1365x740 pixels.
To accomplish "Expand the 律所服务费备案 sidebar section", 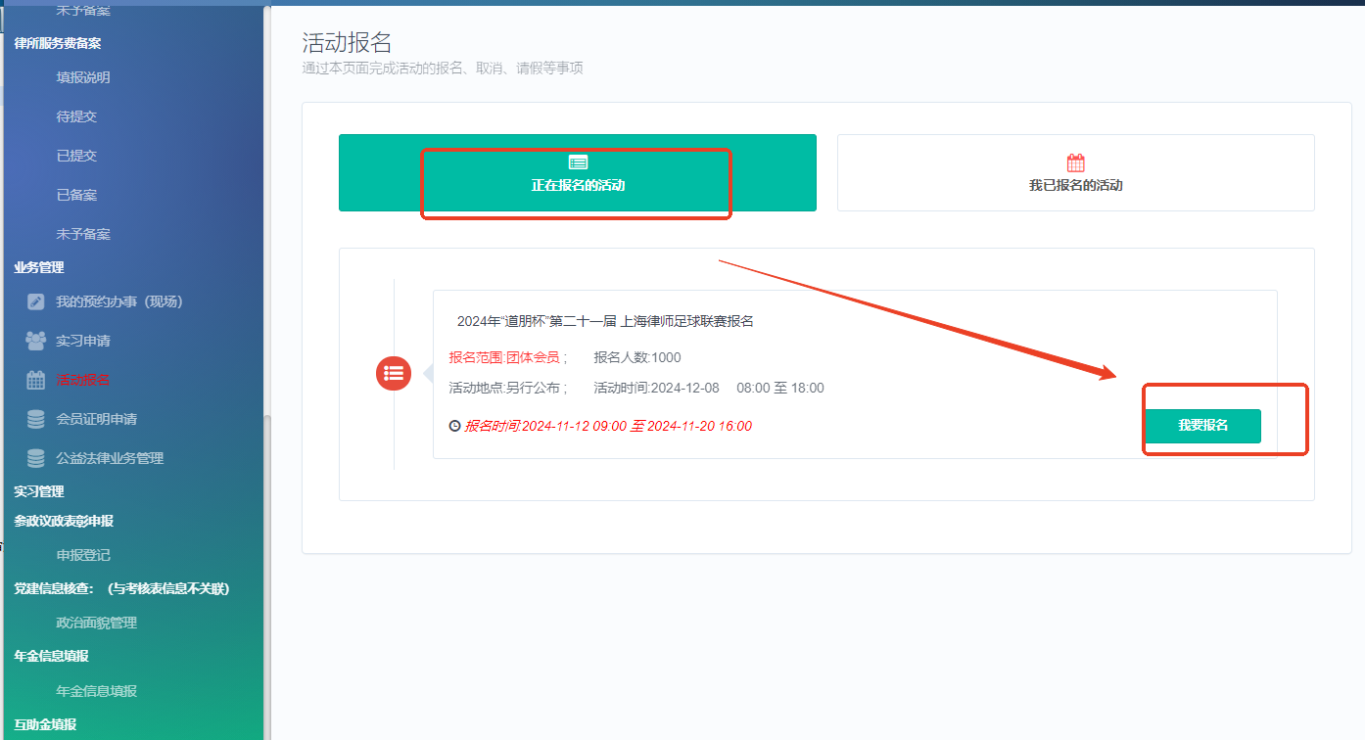I will click(59, 43).
